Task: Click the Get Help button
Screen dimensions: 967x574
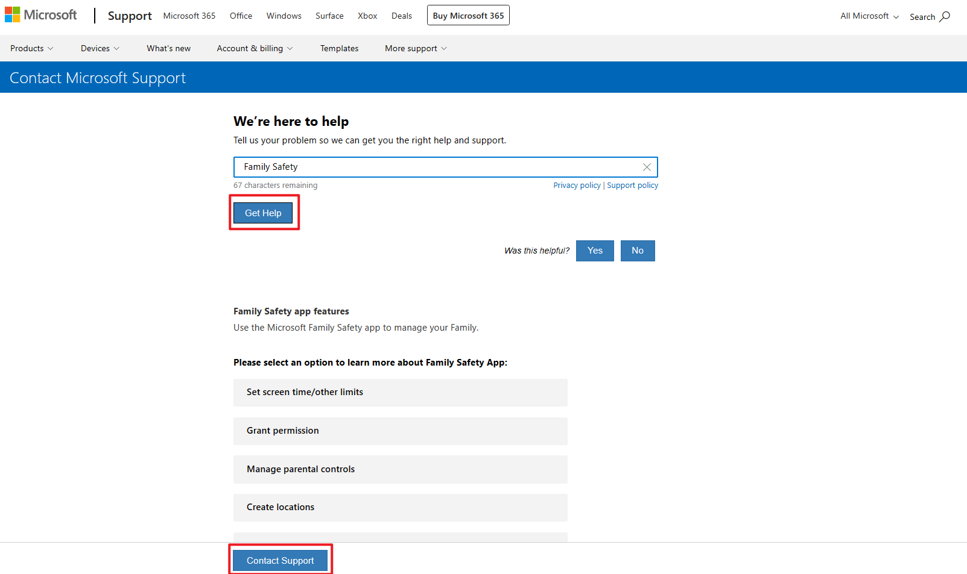Action: click(x=263, y=213)
